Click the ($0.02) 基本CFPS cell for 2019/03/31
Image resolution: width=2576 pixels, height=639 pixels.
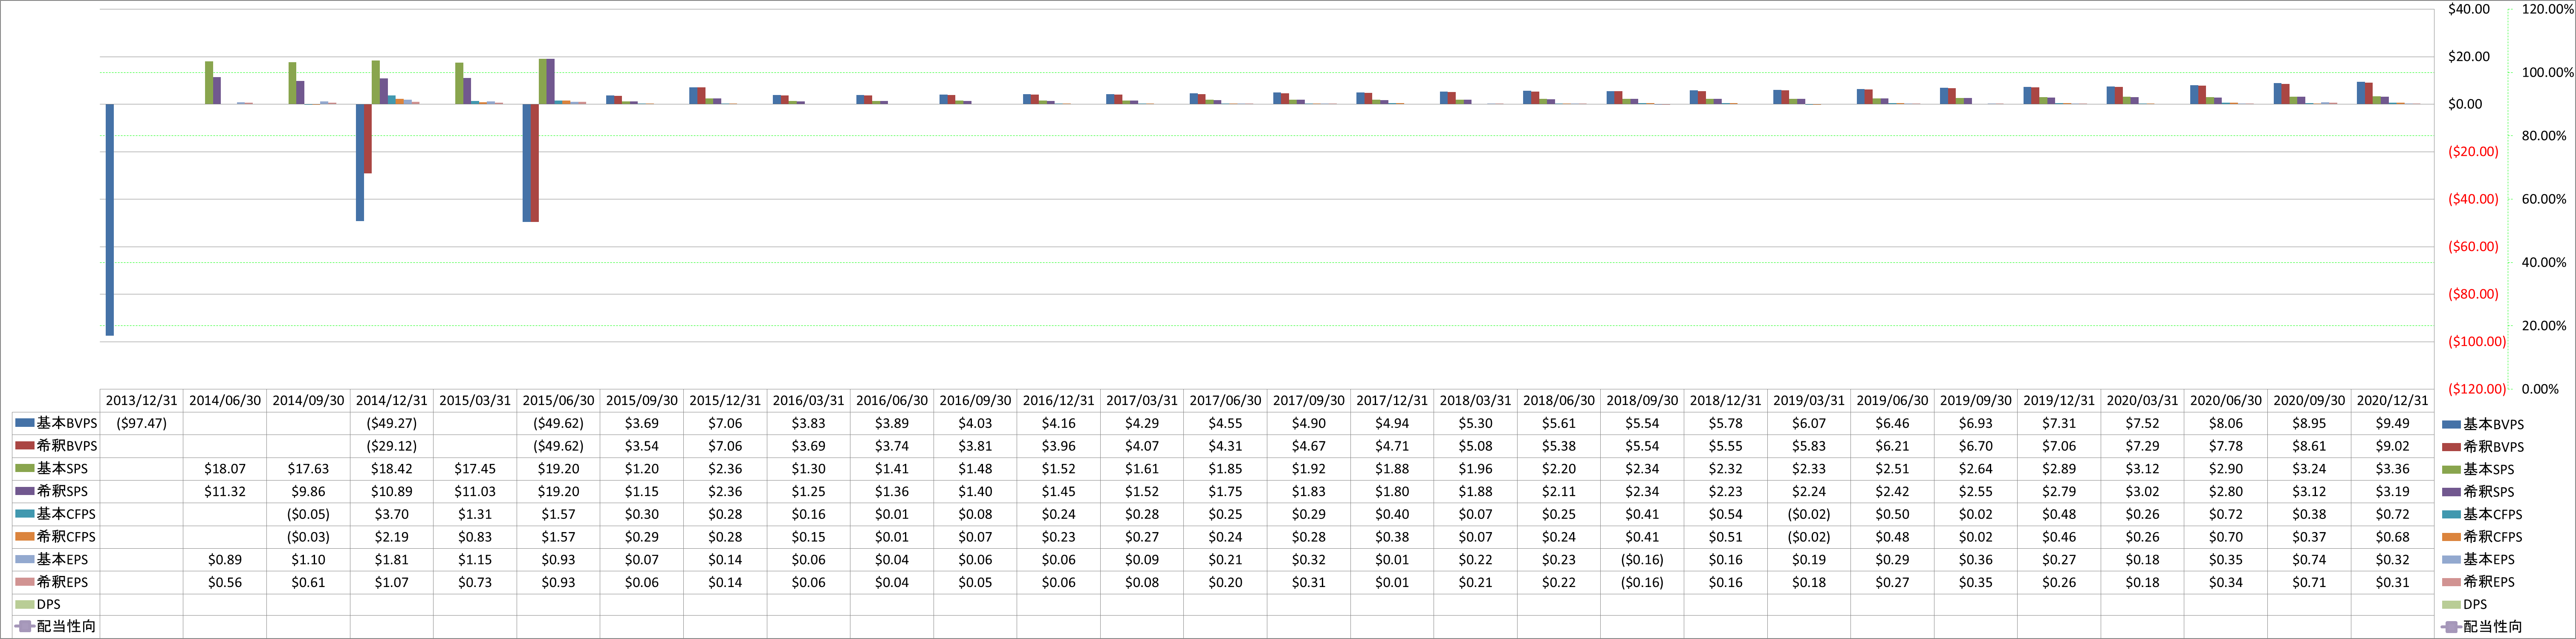point(1809,514)
